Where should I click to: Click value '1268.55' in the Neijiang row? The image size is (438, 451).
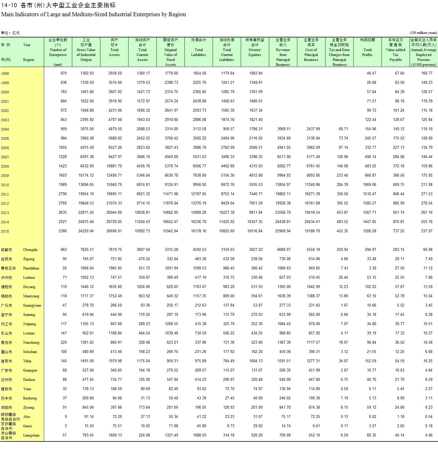[171, 324]
